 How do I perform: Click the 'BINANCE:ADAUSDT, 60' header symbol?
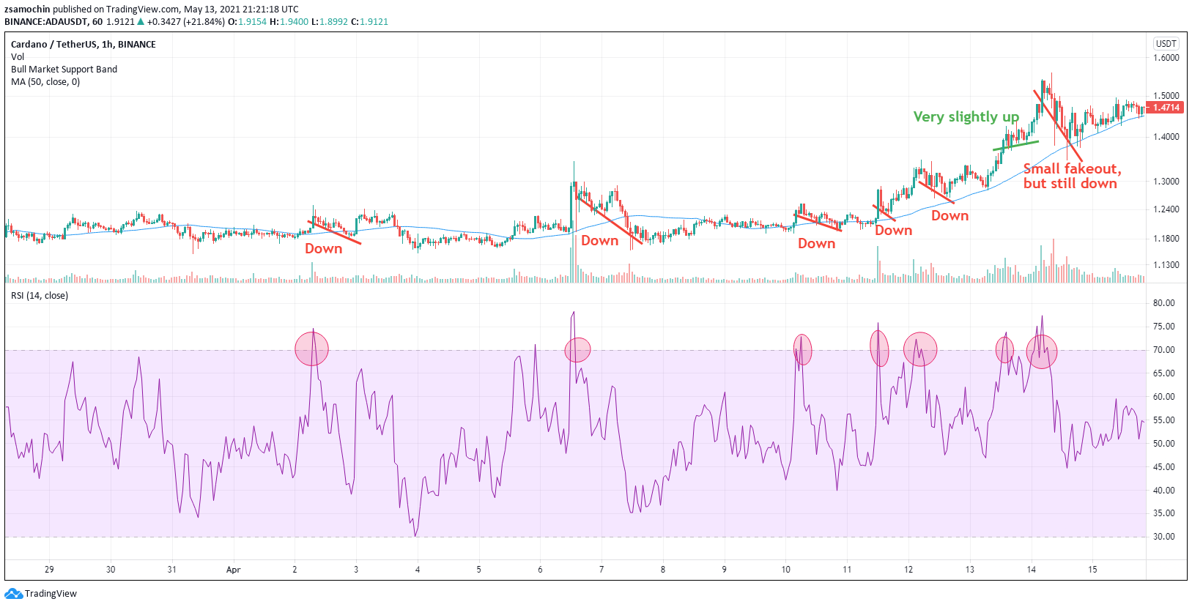(x=53, y=22)
